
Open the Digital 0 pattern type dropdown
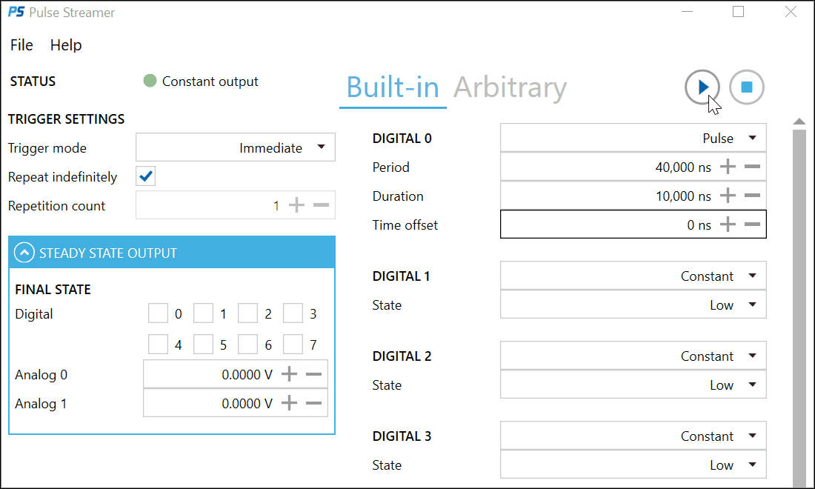(633, 138)
